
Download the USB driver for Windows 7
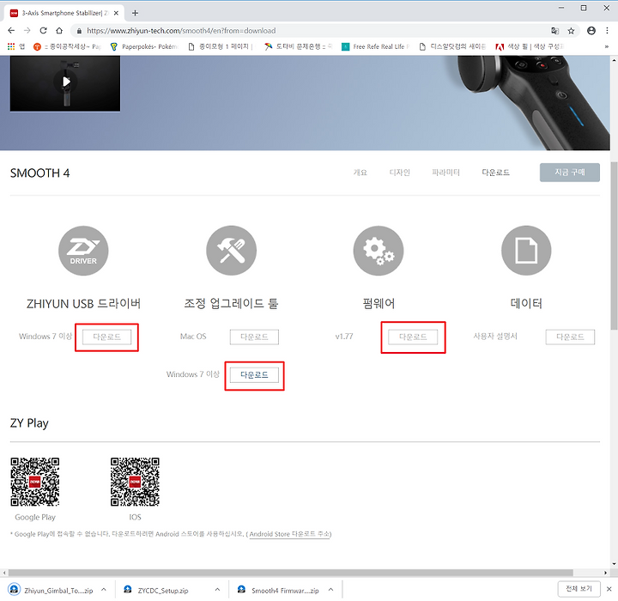(x=106, y=337)
